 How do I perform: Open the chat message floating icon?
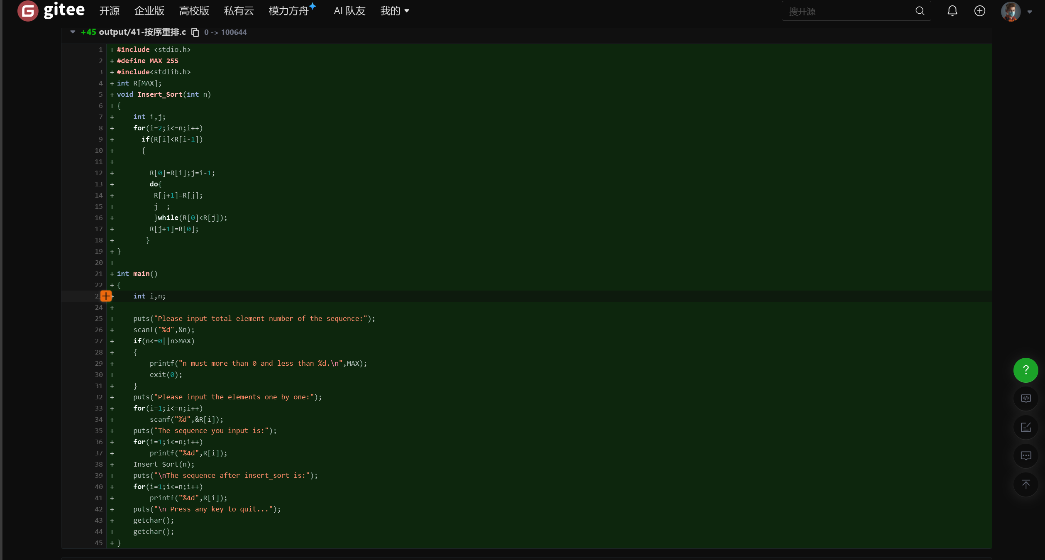coord(1025,456)
